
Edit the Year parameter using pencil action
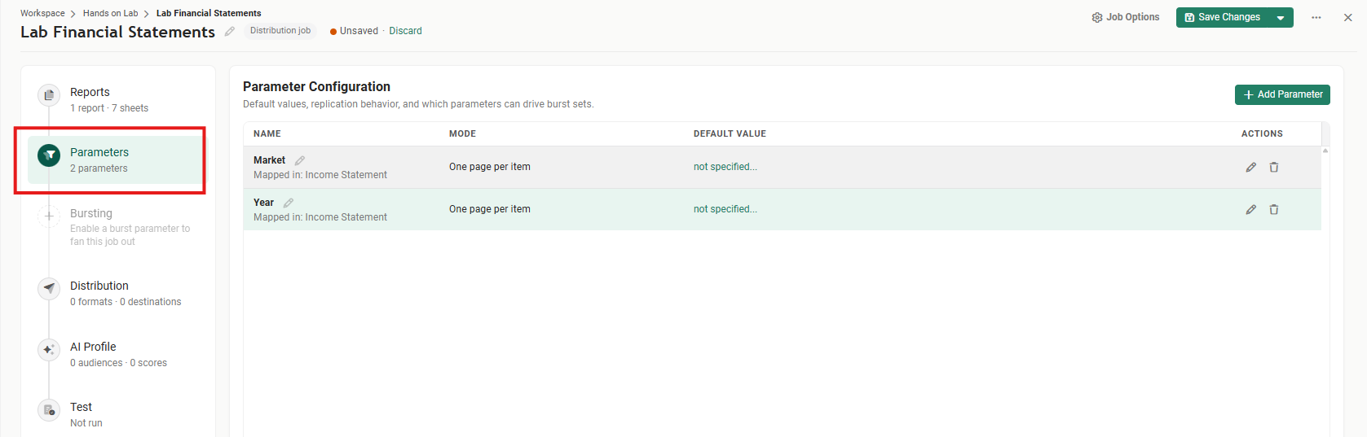coord(1250,209)
